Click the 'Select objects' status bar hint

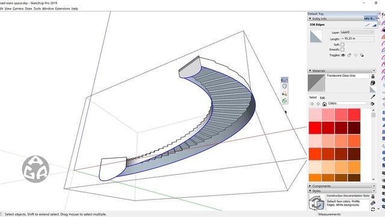[x=55, y=215]
